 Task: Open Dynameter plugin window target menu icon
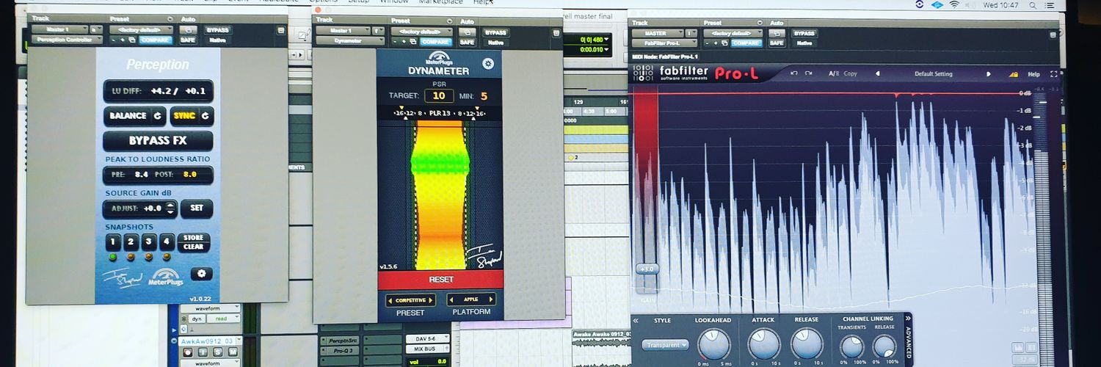[x=556, y=32]
